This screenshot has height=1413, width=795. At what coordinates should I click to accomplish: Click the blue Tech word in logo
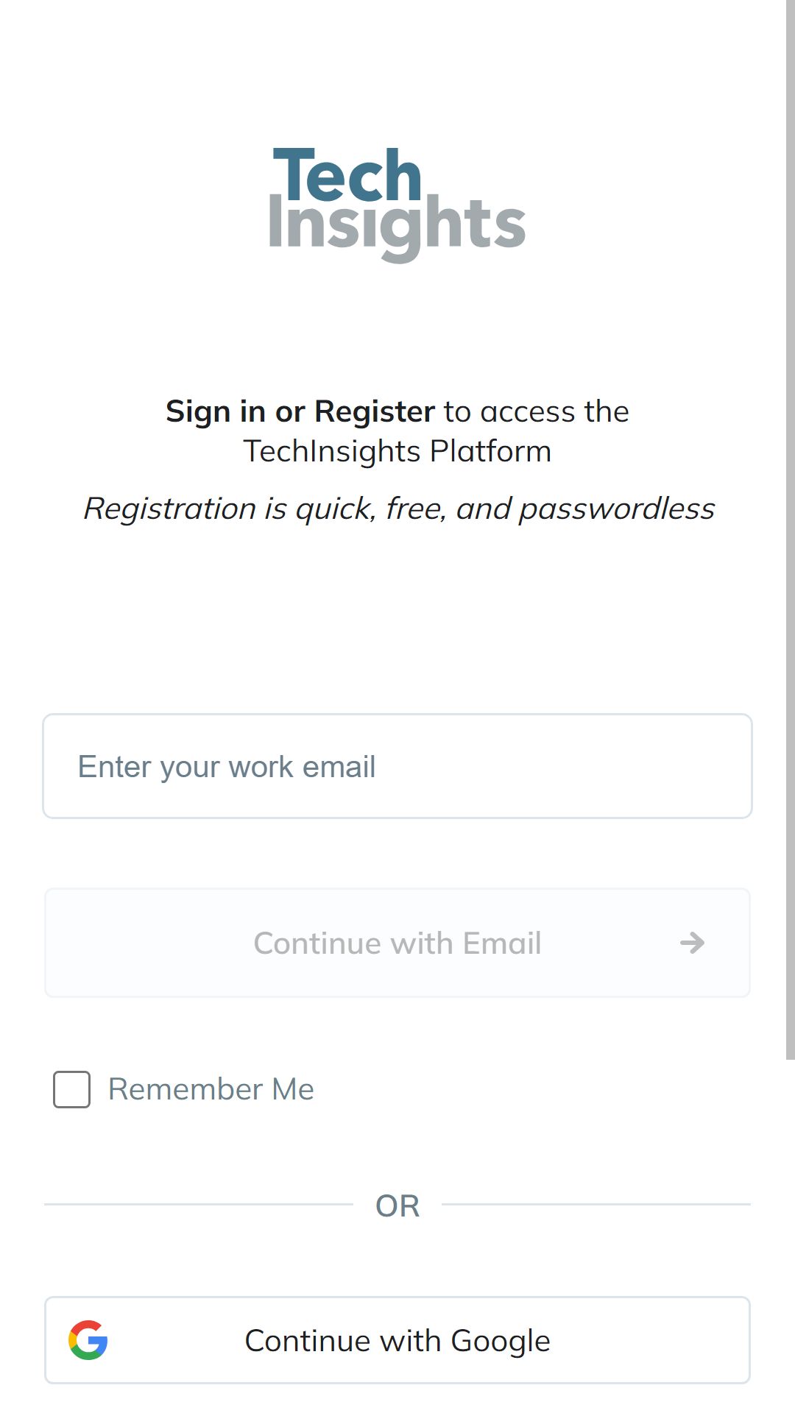point(347,174)
